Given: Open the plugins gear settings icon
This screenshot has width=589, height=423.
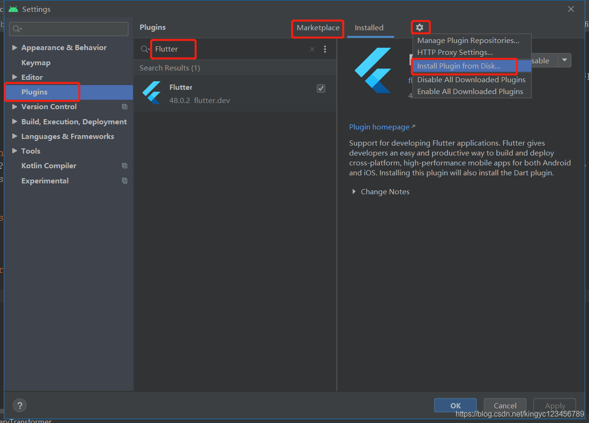Looking at the screenshot, I should click(420, 27).
